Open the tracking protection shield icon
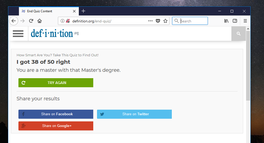The image size is (264, 143). (68, 21)
